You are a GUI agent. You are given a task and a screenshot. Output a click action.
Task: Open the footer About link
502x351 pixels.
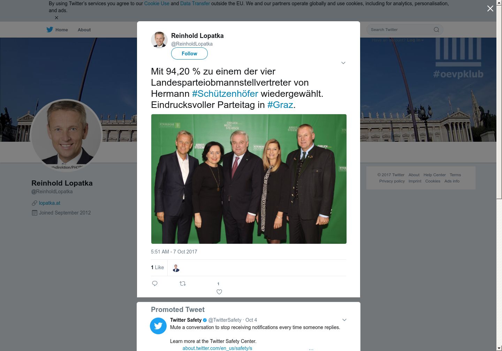pos(414,175)
